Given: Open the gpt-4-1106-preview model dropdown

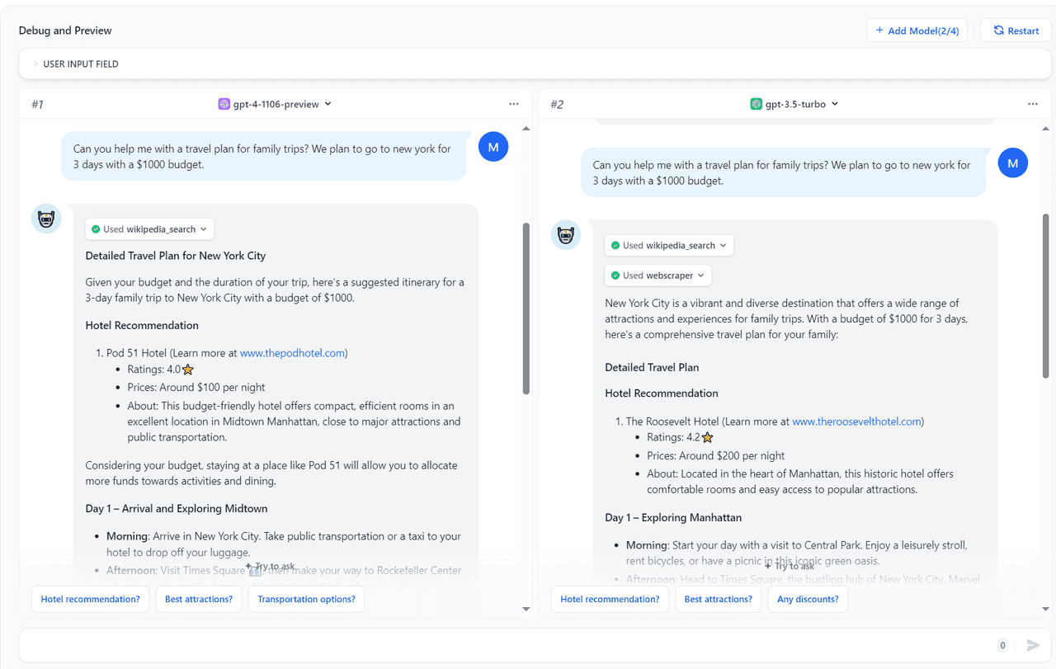Looking at the screenshot, I should [275, 104].
